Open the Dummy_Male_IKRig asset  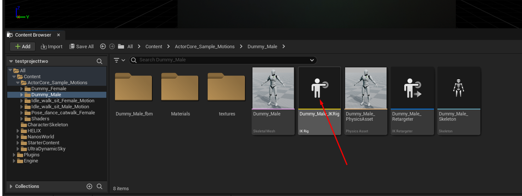click(x=319, y=88)
